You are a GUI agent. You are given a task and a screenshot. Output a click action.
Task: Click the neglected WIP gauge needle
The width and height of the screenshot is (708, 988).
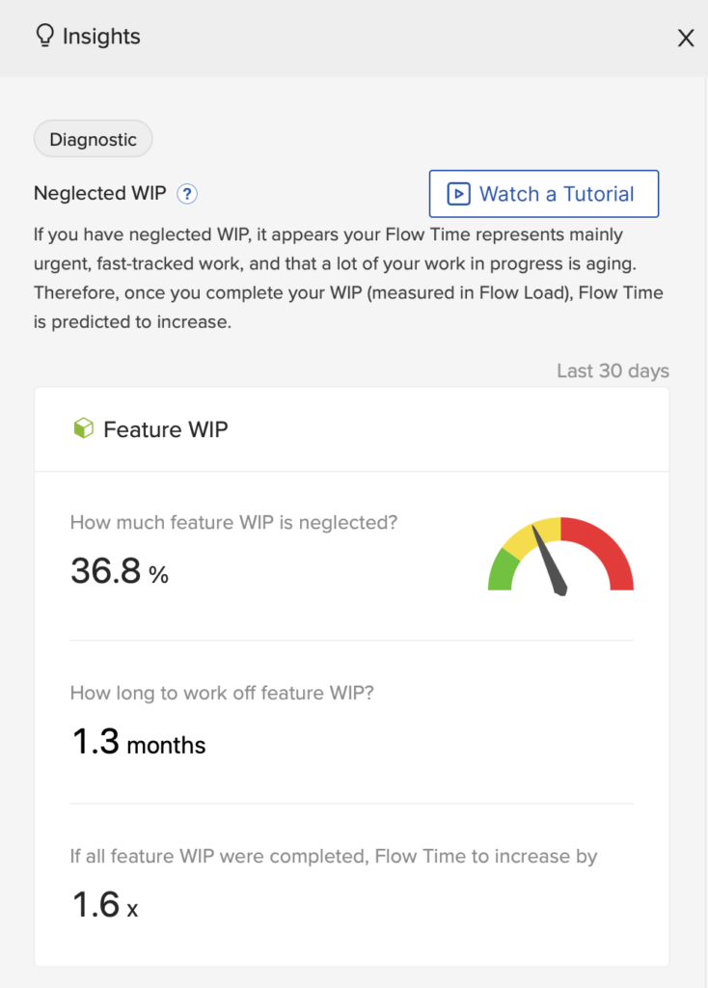pos(549,561)
